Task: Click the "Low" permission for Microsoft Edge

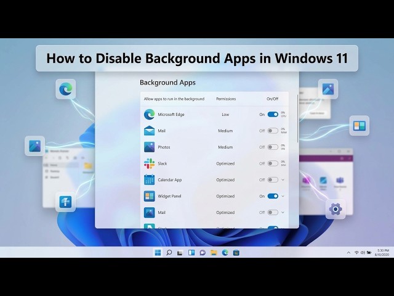Action: click(x=225, y=115)
